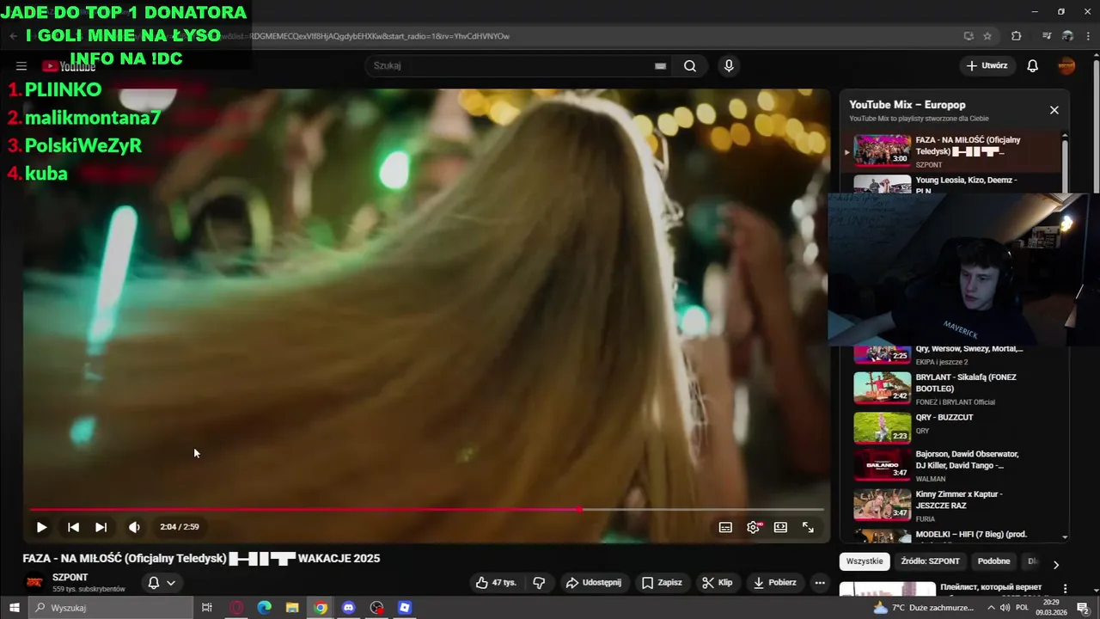Open Microsoft Edge from taskbar
This screenshot has width=1100, height=619.
(265, 608)
